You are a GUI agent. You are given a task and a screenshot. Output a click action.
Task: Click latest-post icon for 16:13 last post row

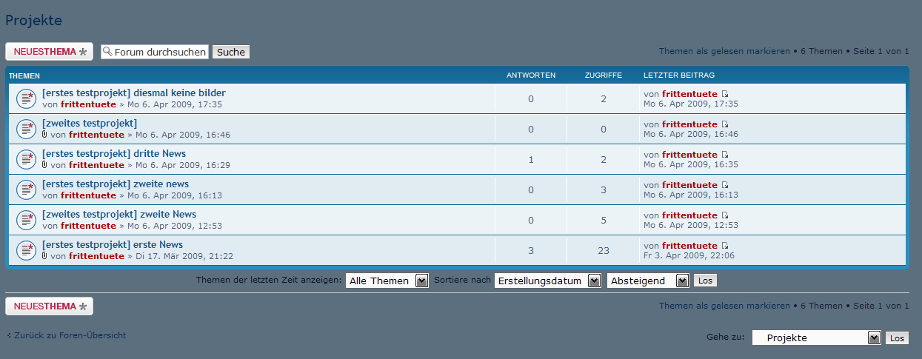click(x=725, y=185)
